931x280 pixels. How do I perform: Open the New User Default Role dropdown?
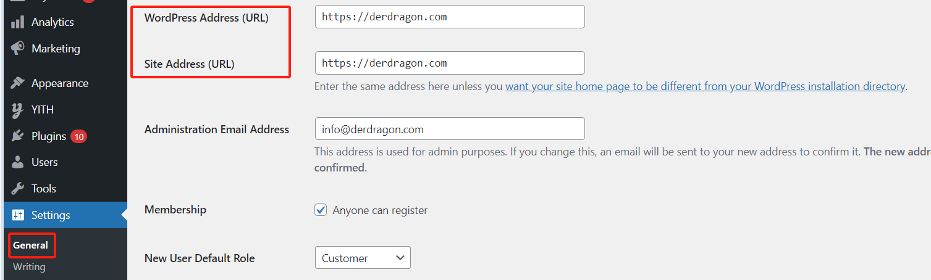(x=363, y=258)
